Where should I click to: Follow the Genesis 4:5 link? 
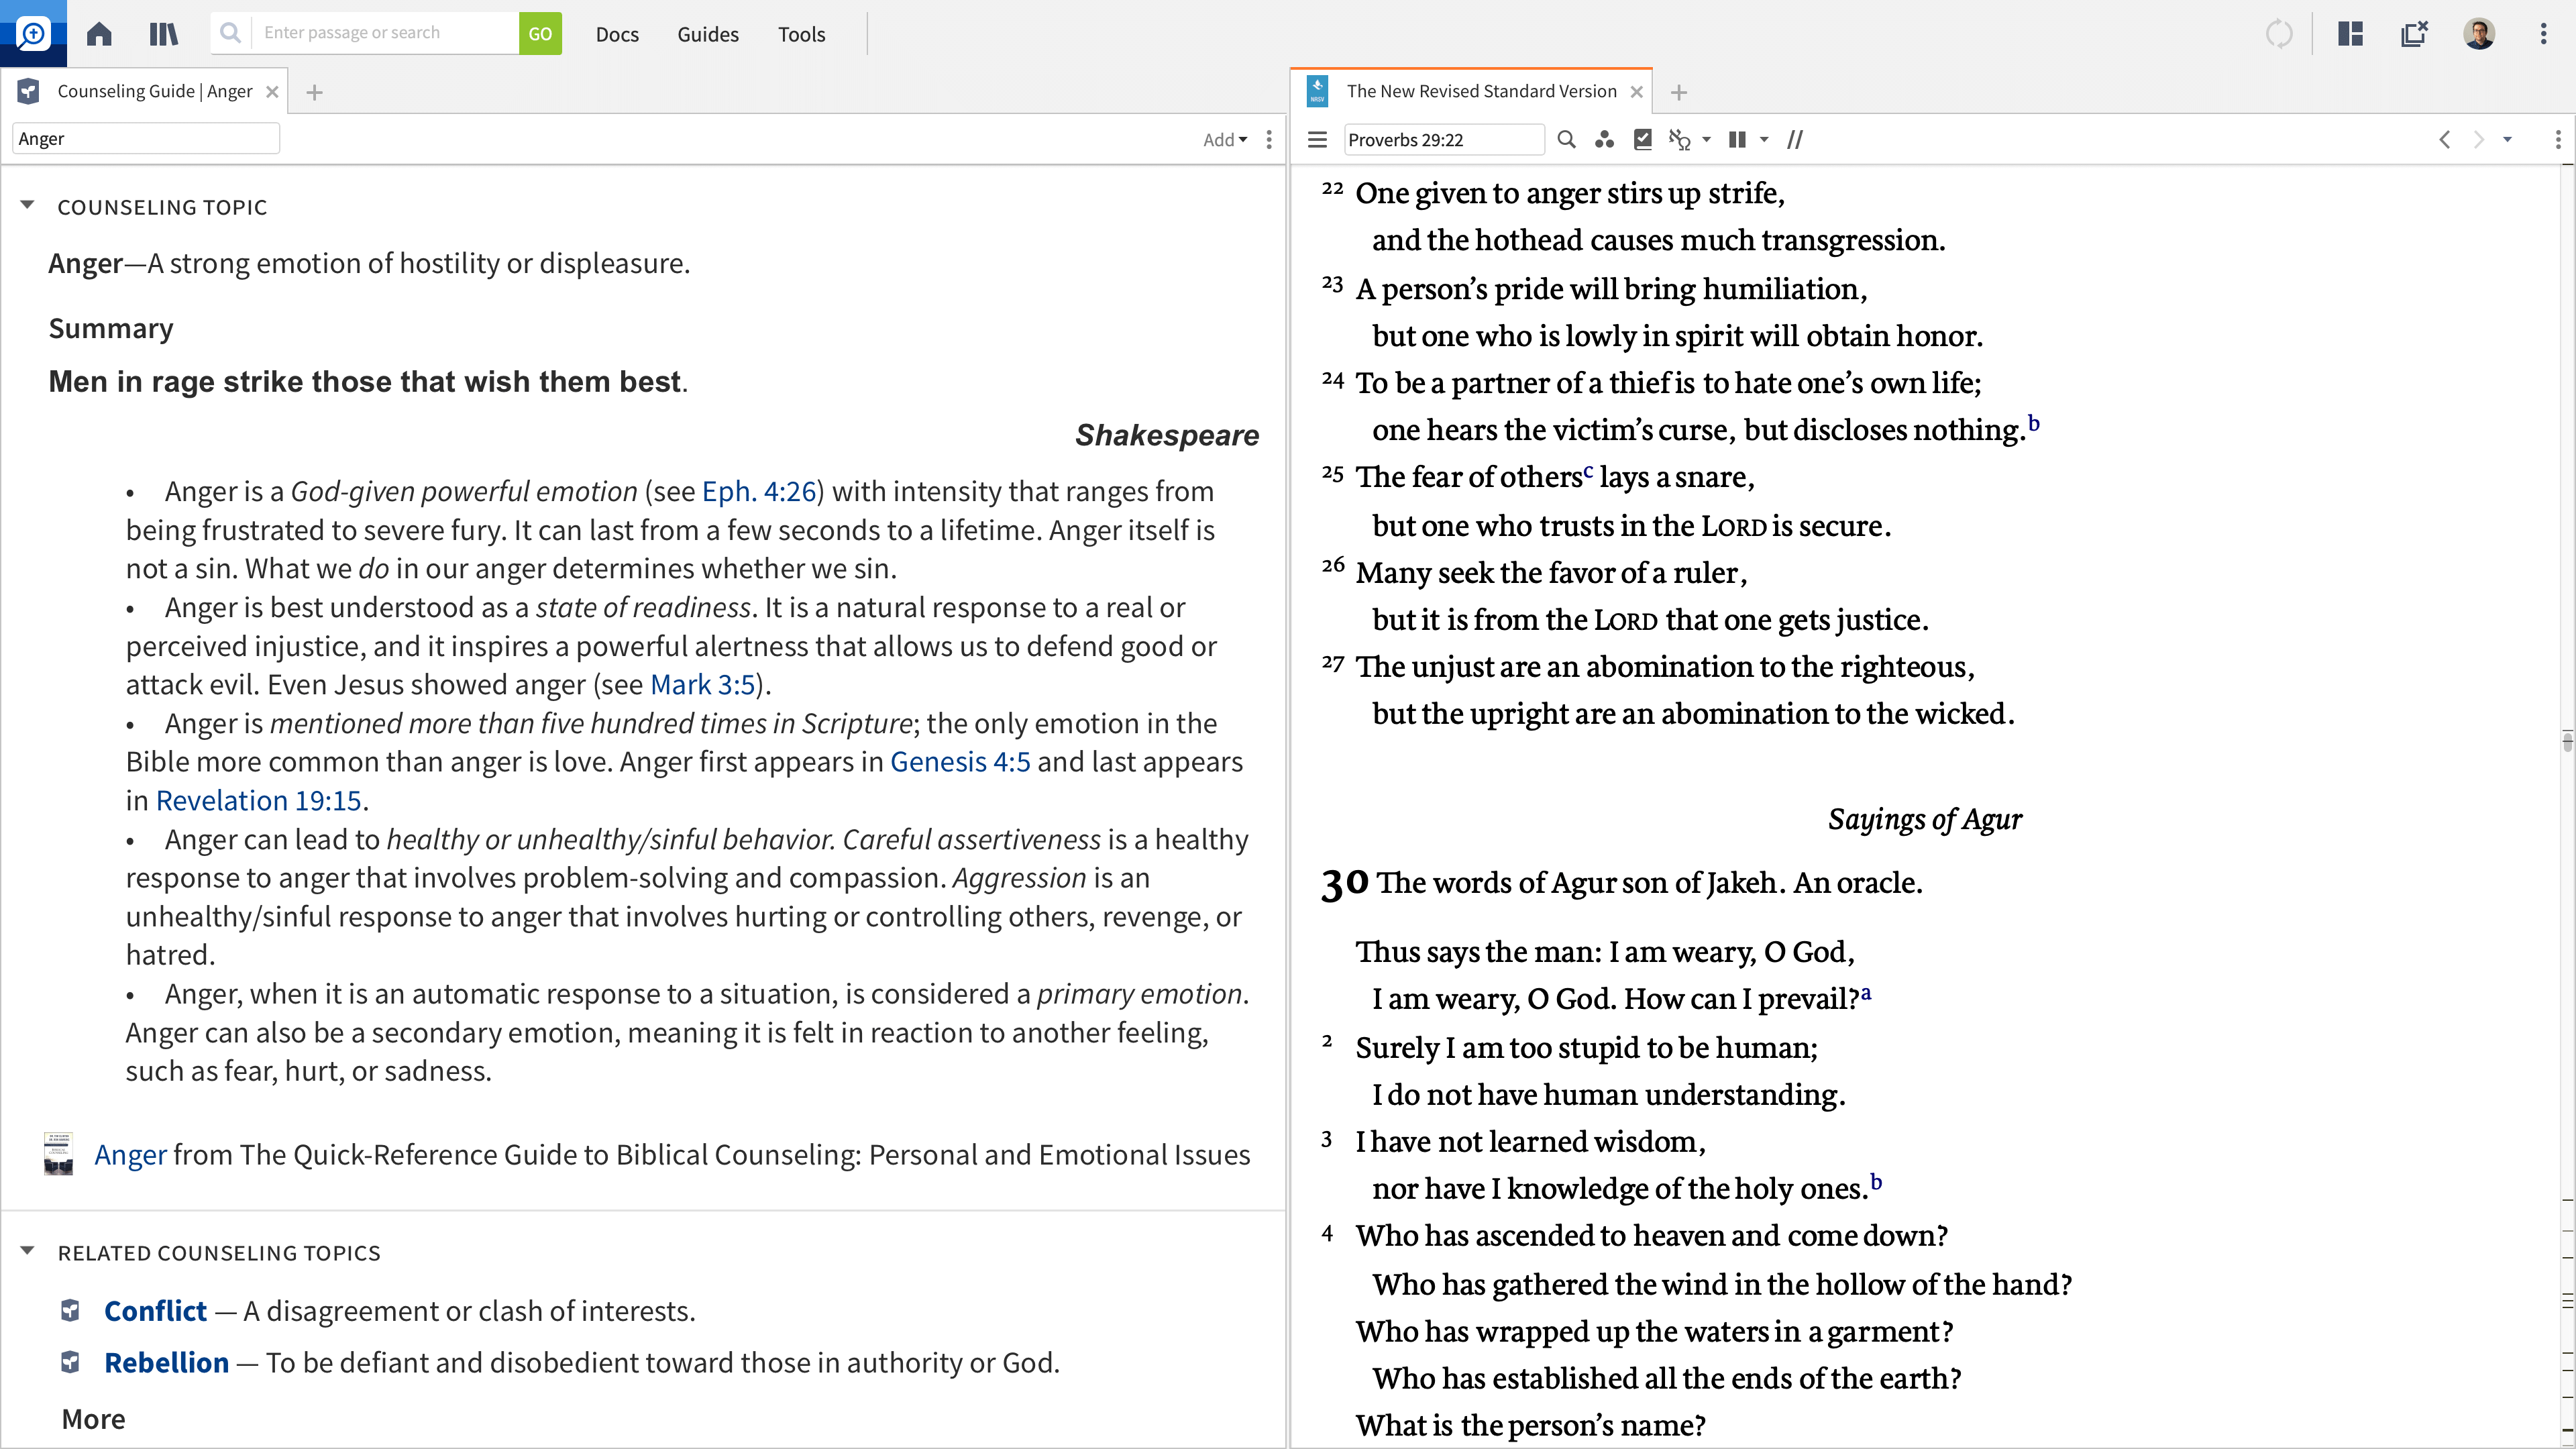[960, 762]
